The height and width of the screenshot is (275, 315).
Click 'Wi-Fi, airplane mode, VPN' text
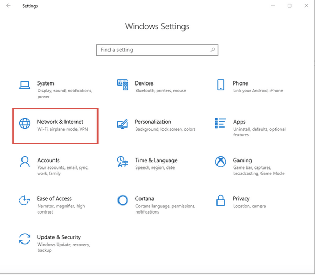tap(63, 129)
